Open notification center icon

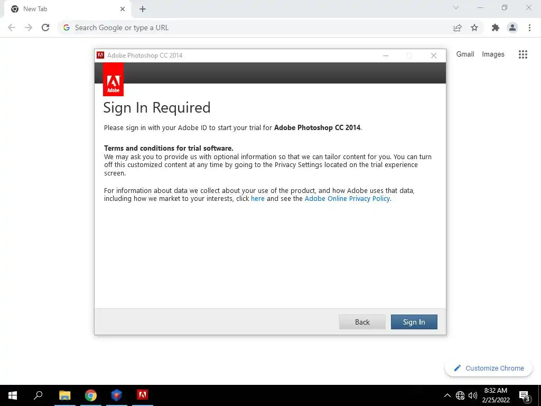[525, 396]
